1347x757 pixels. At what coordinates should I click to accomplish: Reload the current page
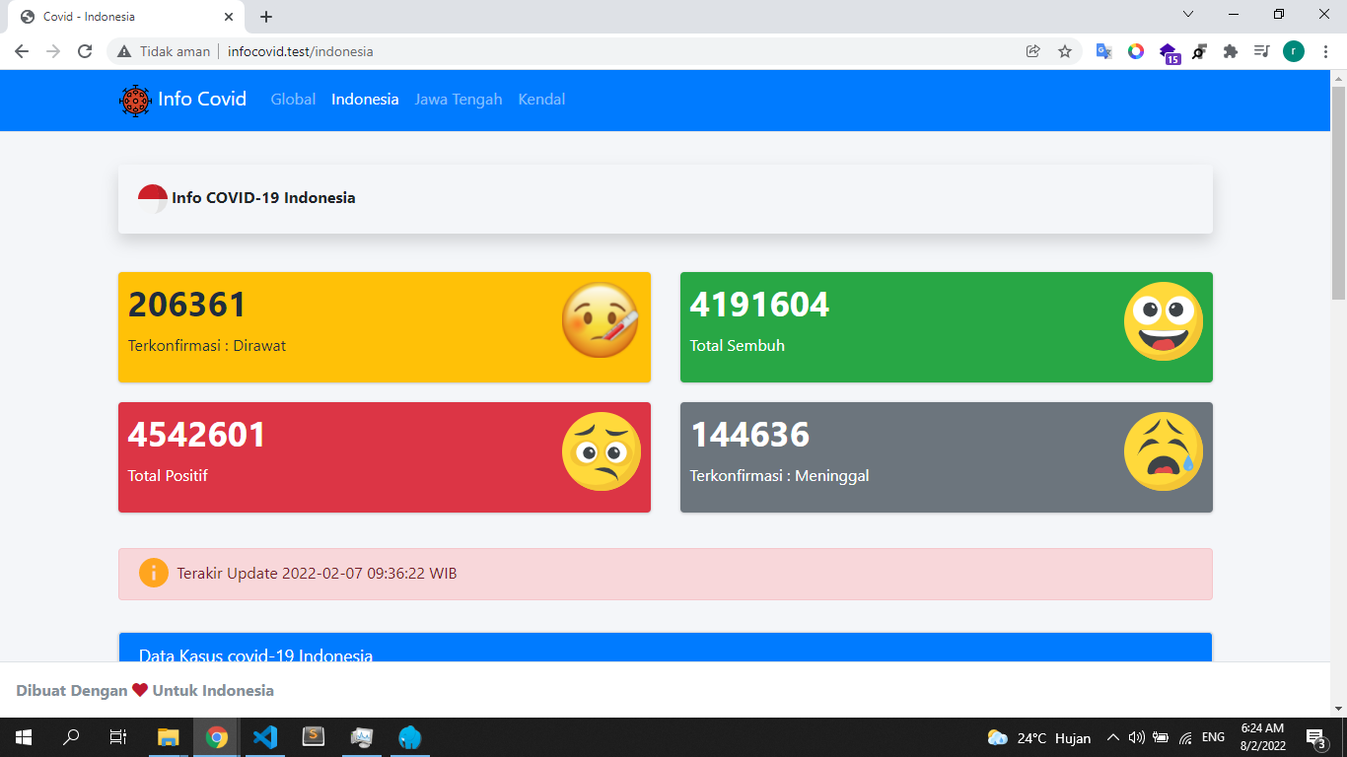tap(85, 51)
